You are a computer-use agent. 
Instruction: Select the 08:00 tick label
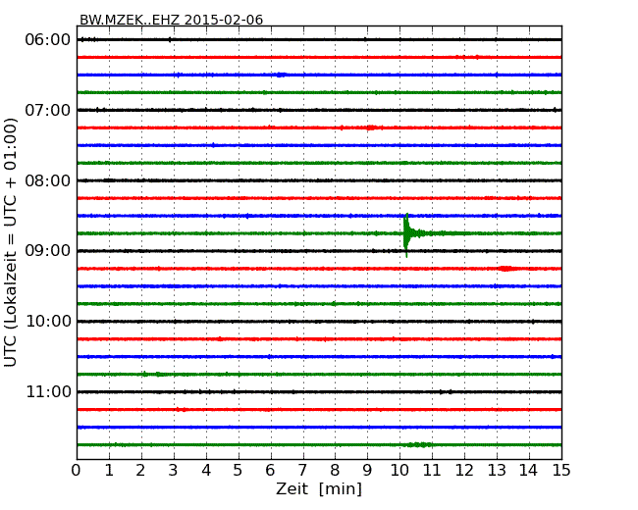(x=47, y=180)
